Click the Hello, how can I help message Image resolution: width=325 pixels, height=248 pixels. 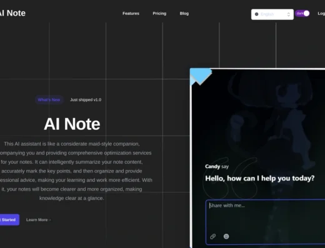[260, 179]
